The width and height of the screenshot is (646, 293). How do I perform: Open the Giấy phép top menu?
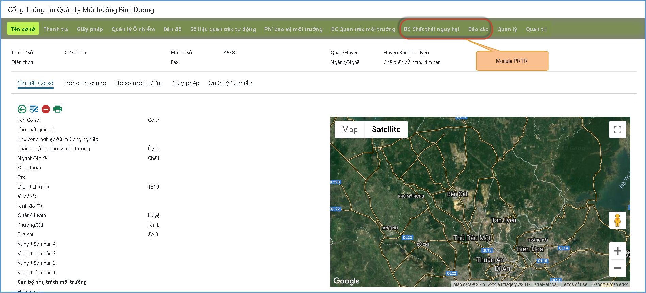90,29
